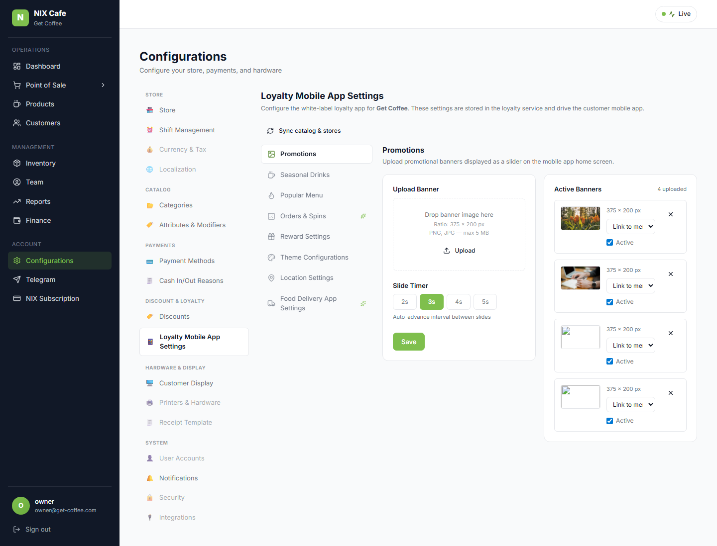Toggle Active checkbox on the last banner
717x546 pixels.
pos(609,421)
